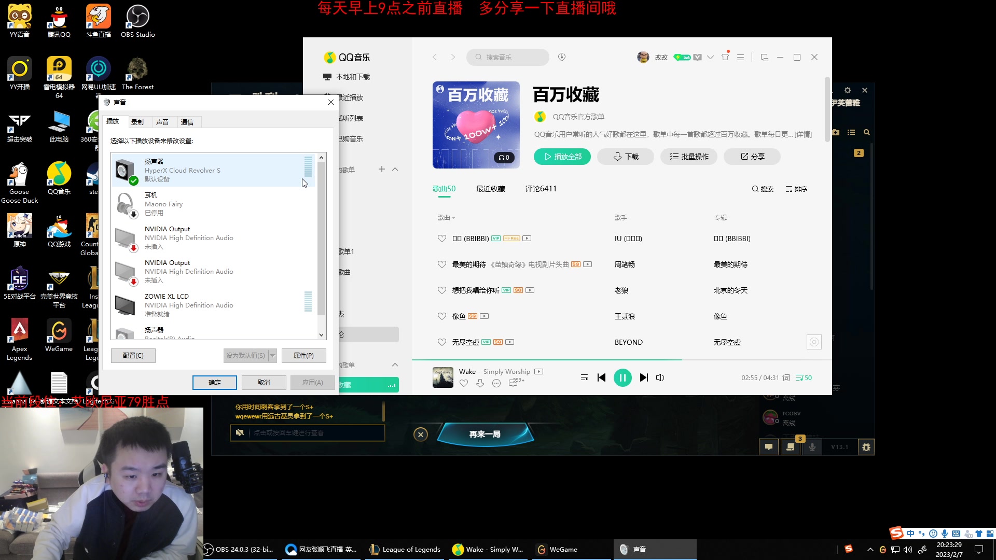
Task: Switch to 最近收藏 tab
Action: pos(491,189)
